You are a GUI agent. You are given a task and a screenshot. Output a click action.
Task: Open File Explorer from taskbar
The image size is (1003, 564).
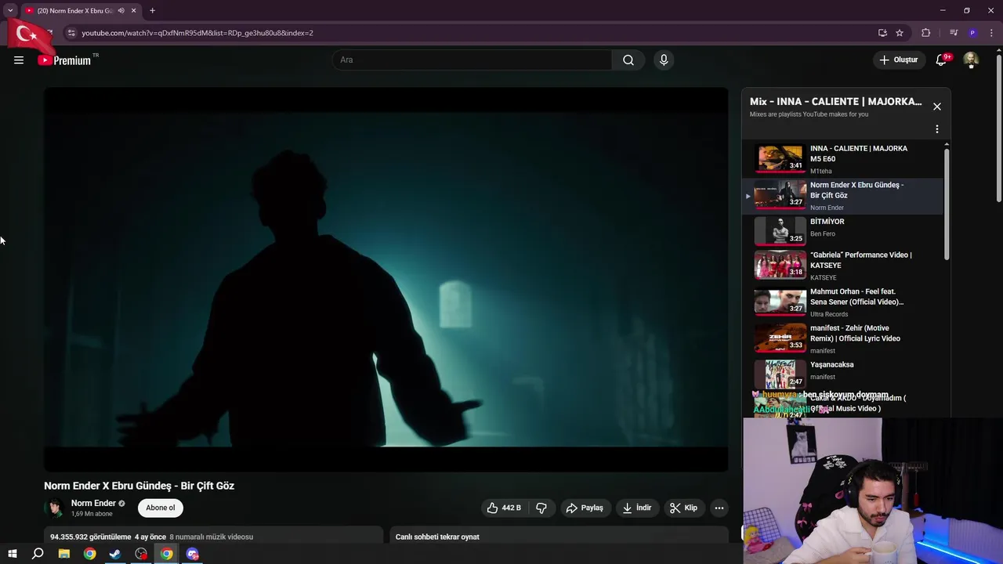tap(64, 554)
